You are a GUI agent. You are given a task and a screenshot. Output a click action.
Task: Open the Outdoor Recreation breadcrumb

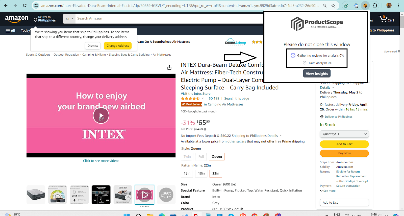click(66, 55)
